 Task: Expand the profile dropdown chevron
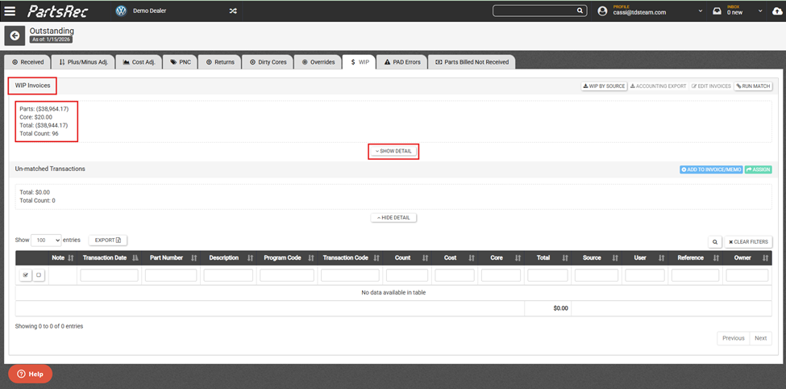701,11
